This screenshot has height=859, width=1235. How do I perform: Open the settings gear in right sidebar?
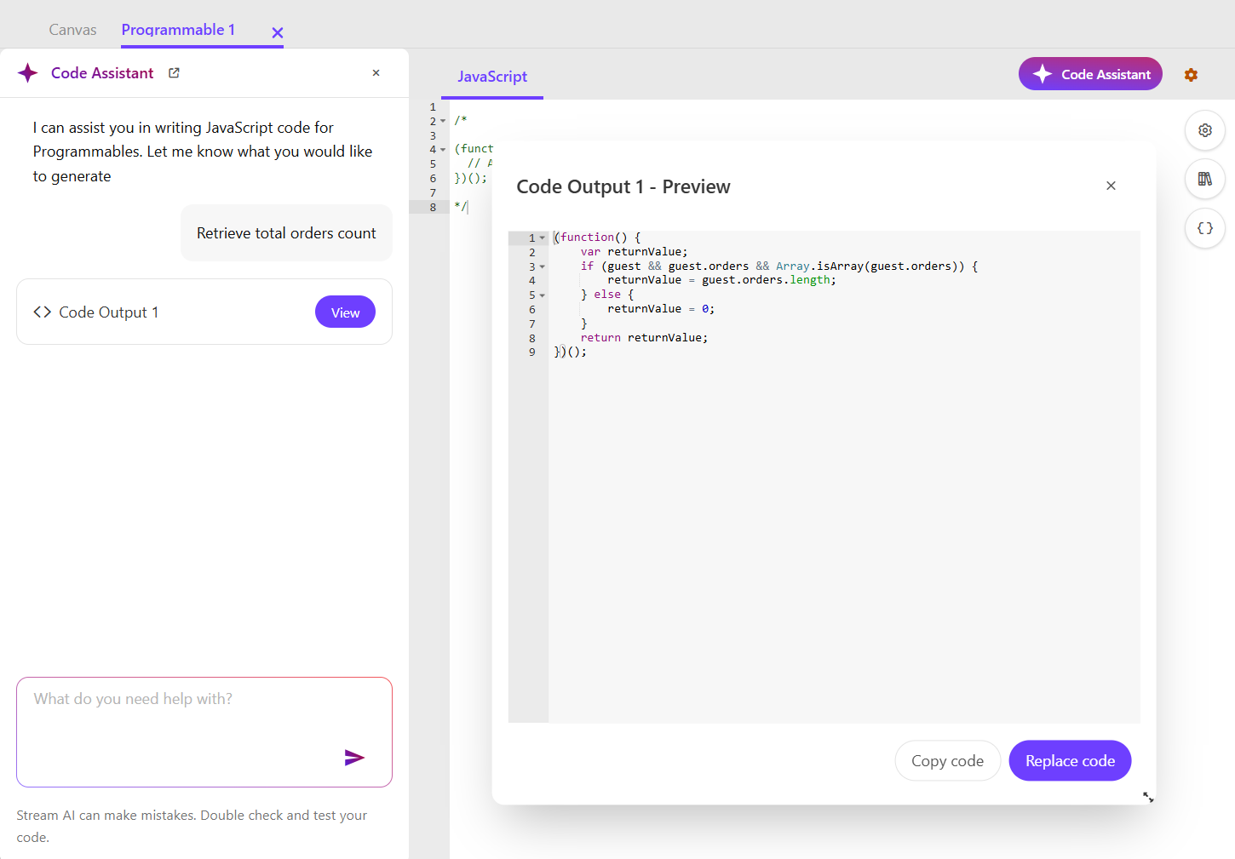click(x=1204, y=130)
